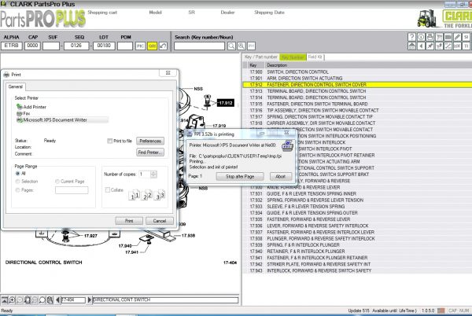Click the SI toolbar icon
The width and height of the screenshot is (472, 316).
466,37
